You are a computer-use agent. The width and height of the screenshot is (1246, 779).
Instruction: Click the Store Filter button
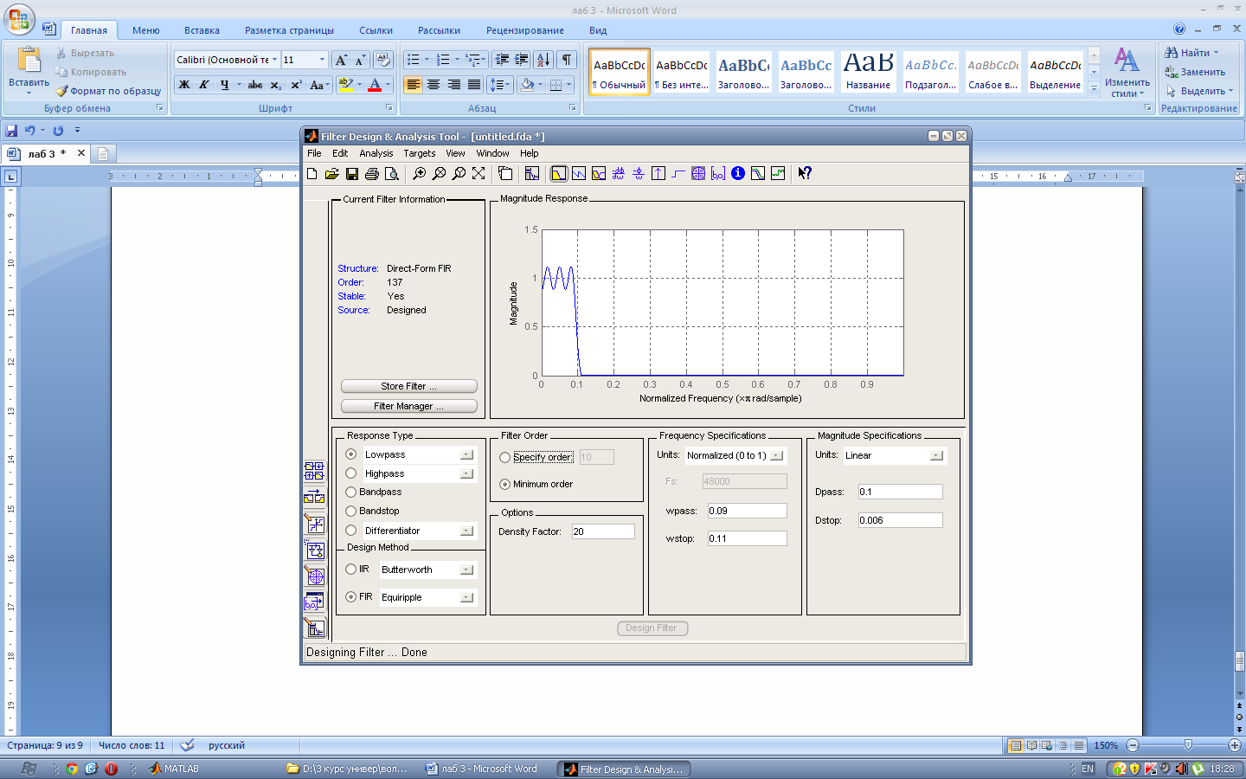(409, 386)
